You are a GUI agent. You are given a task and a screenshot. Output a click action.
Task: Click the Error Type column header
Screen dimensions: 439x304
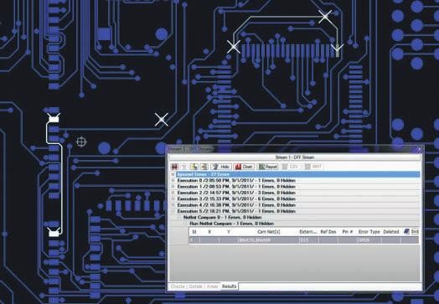(369, 232)
